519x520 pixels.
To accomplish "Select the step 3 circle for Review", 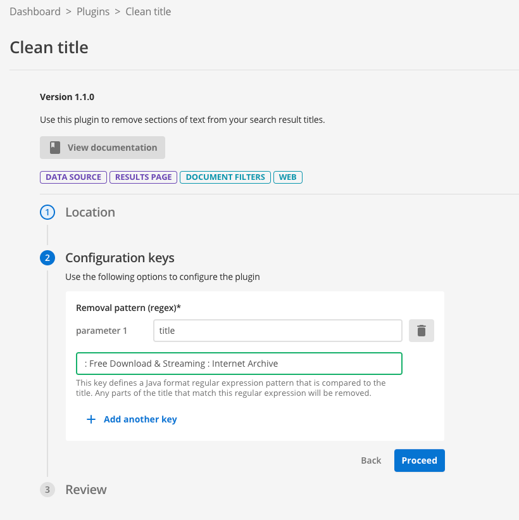I will 47,490.
